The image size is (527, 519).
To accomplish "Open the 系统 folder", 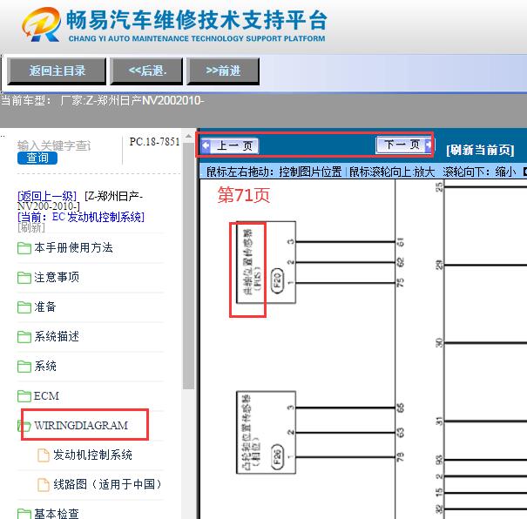I will [45, 366].
